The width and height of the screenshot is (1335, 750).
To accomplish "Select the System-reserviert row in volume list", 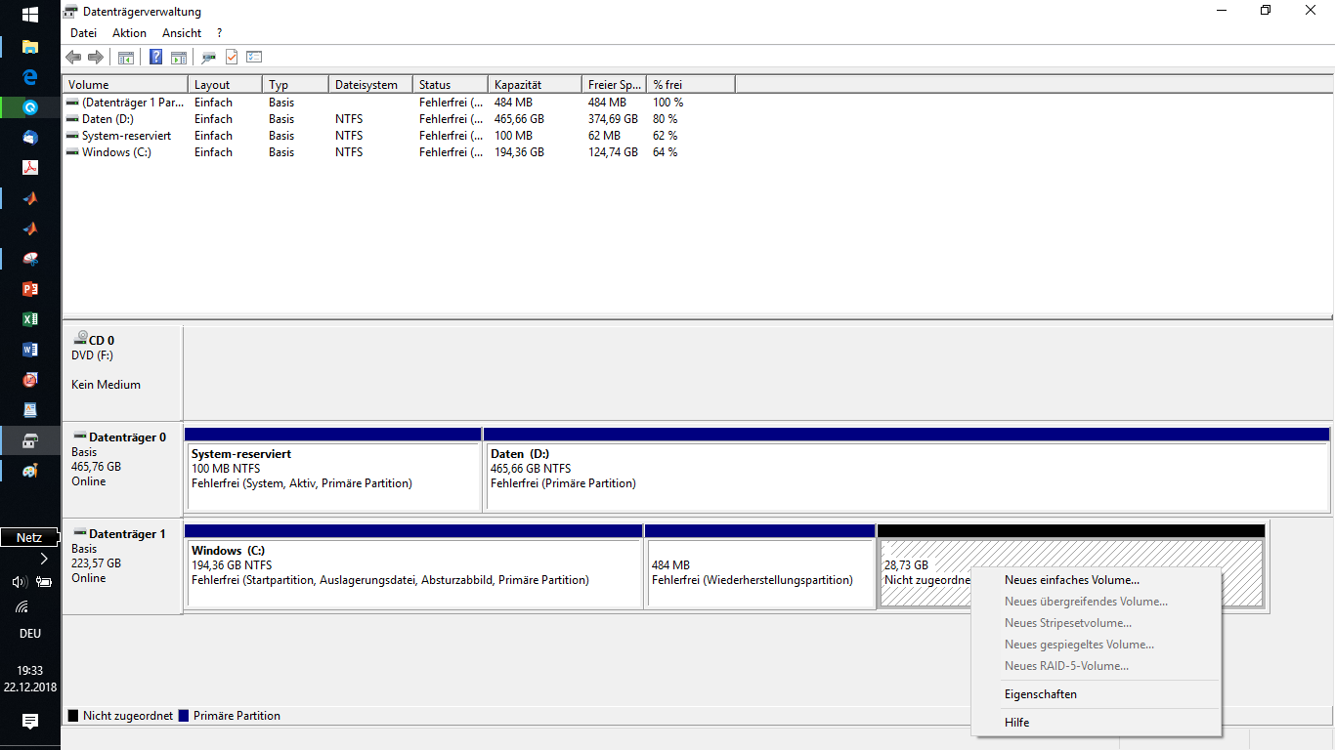I will (x=398, y=136).
